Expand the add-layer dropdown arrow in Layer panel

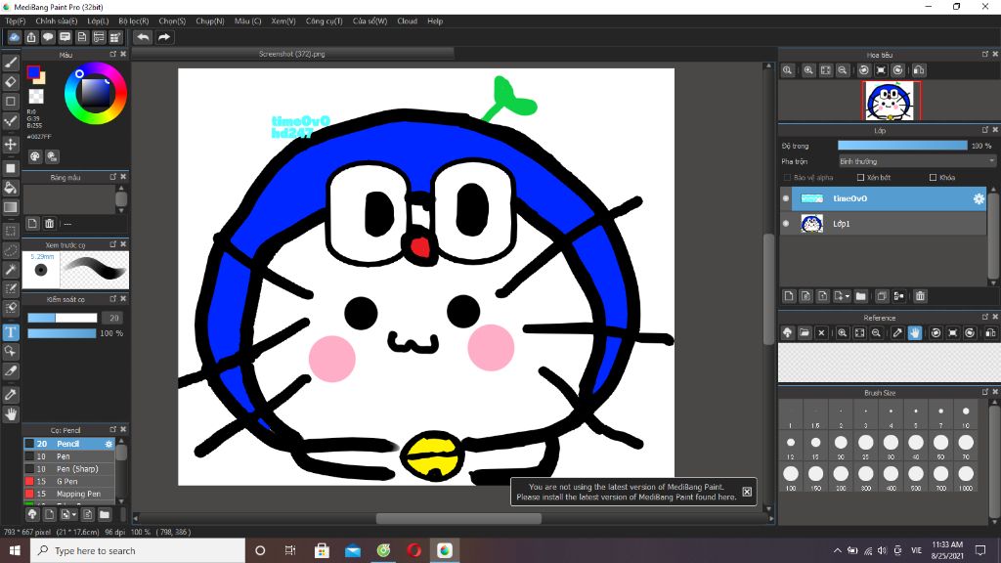pyautogui.click(x=848, y=296)
